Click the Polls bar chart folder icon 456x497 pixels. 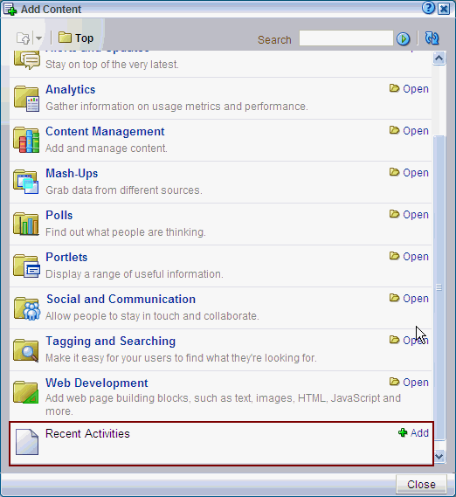point(26,224)
